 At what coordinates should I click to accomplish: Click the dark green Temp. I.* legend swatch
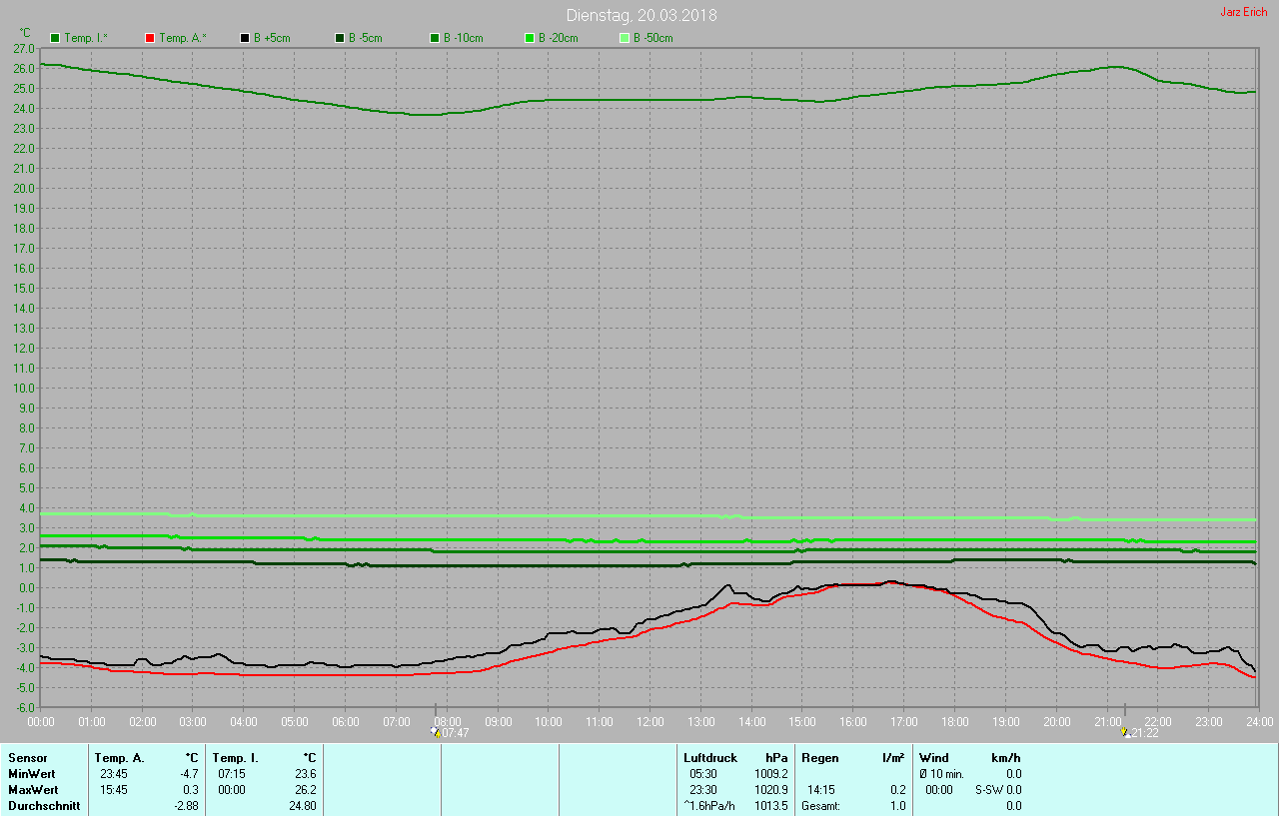(x=55, y=38)
